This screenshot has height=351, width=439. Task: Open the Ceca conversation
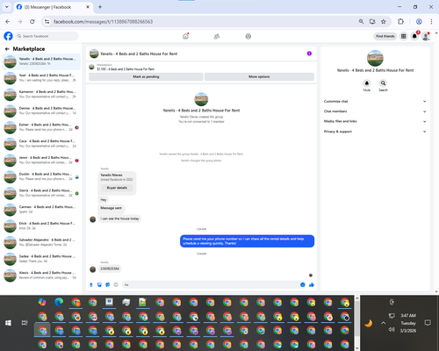coord(41,144)
